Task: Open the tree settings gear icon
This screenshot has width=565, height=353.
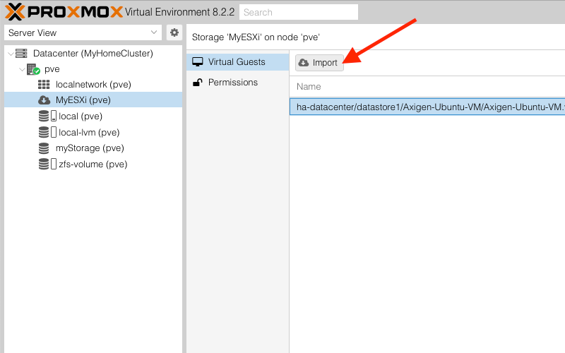Action: [x=174, y=32]
